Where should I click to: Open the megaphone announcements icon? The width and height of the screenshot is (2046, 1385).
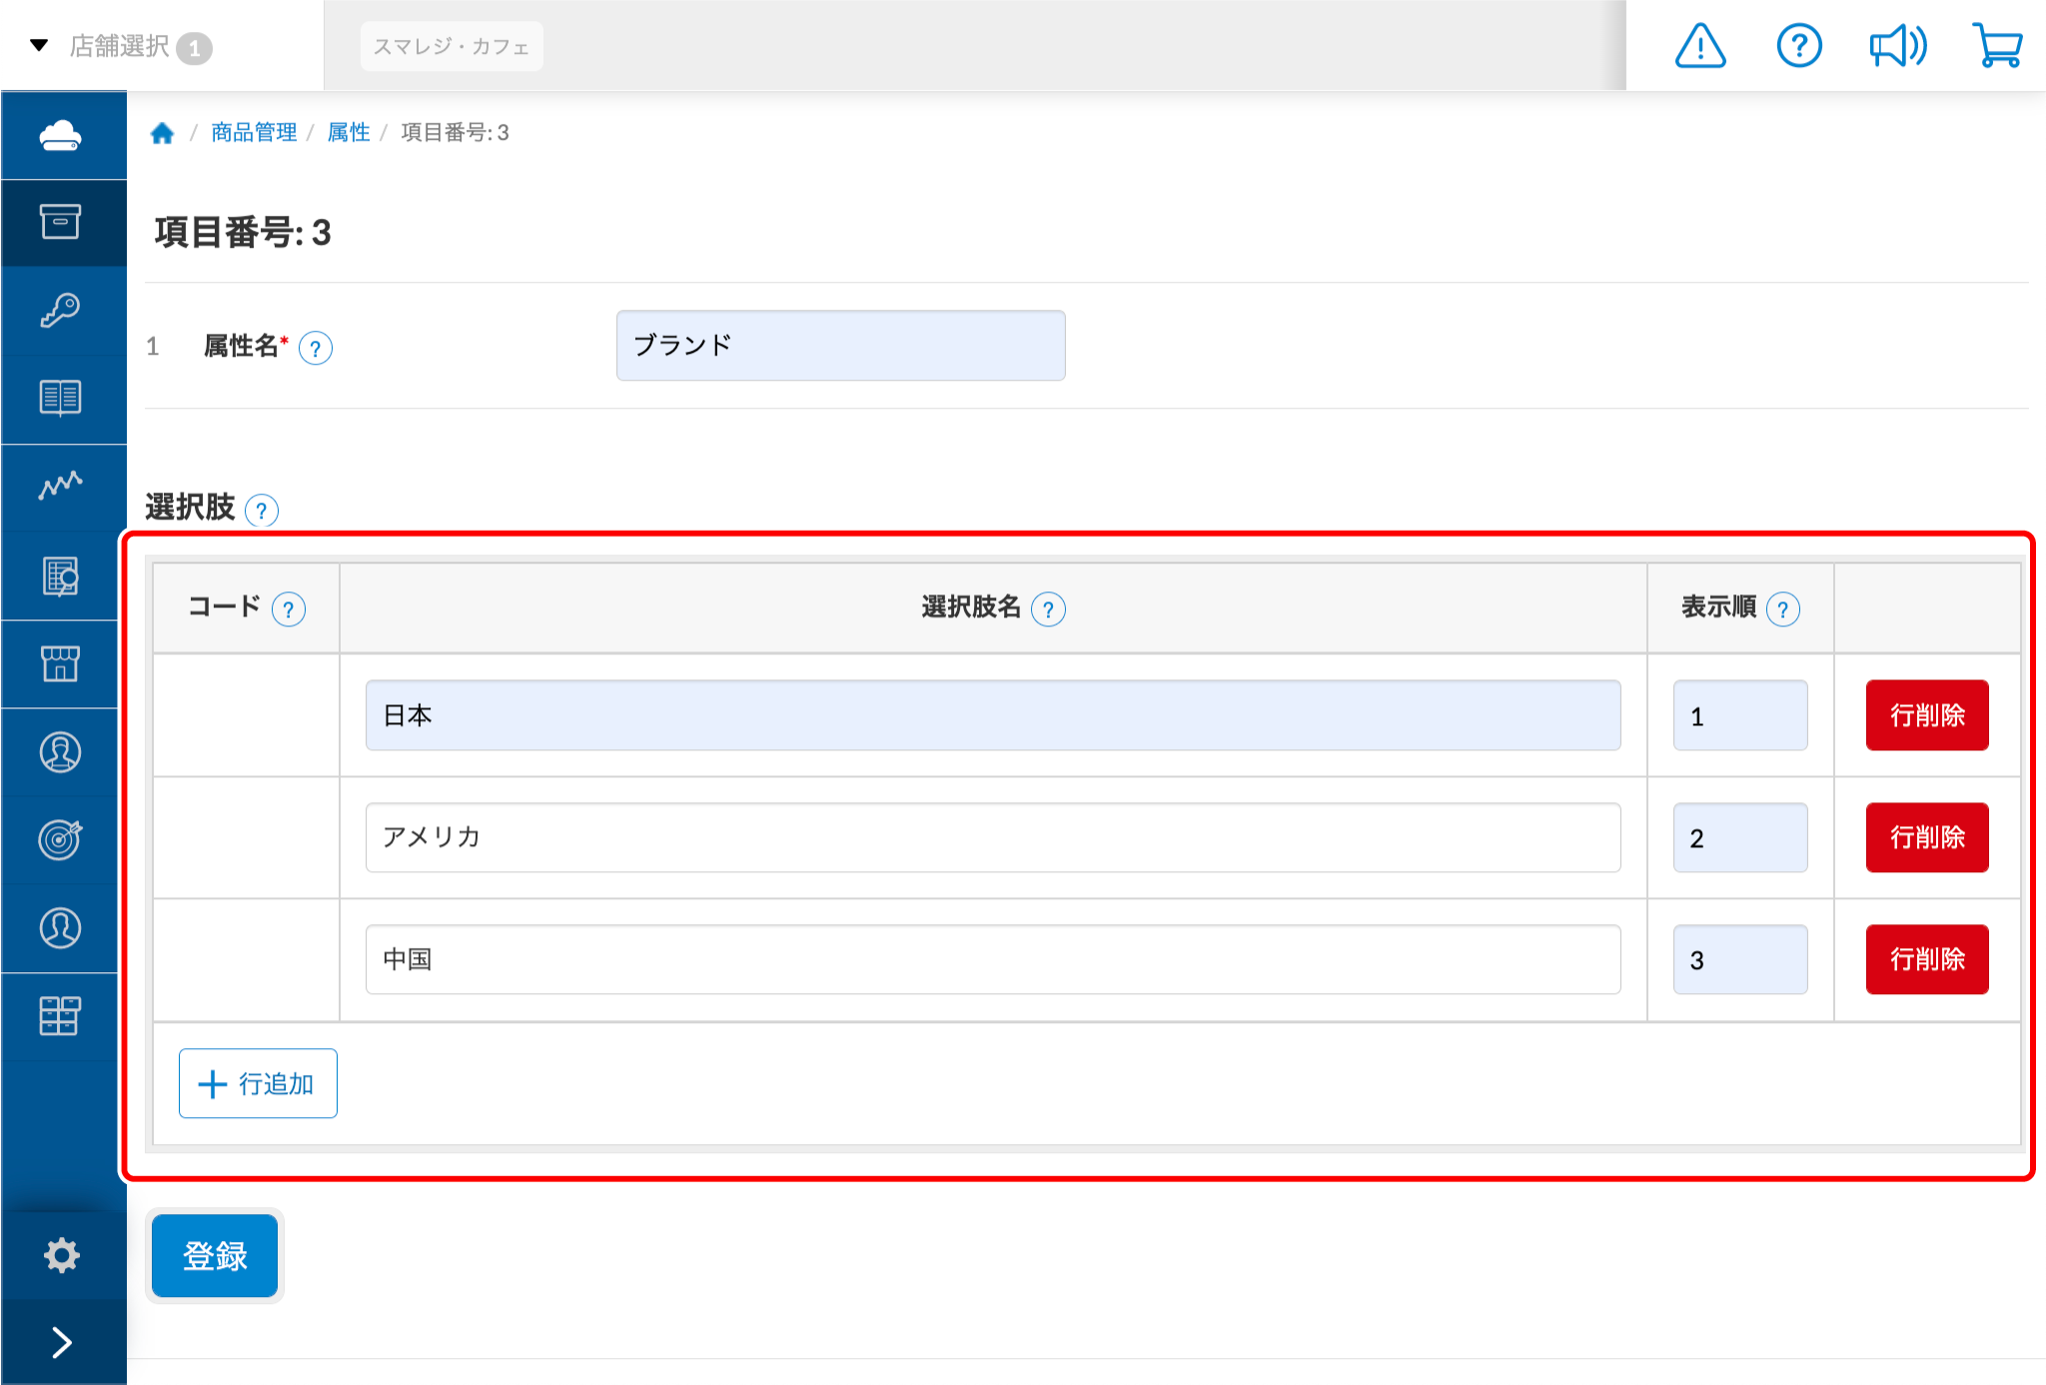click(x=1897, y=46)
